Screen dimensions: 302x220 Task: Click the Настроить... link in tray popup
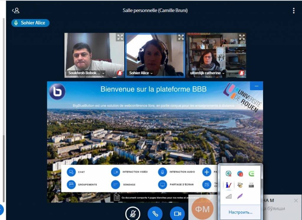240,212
